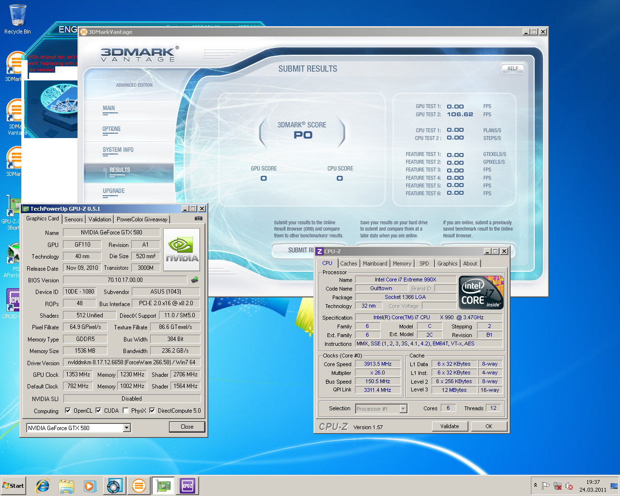The width and height of the screenshot is (620, 496).
Task: Click the GPU name field GeForce GTX 580
Action: (111, 232)
